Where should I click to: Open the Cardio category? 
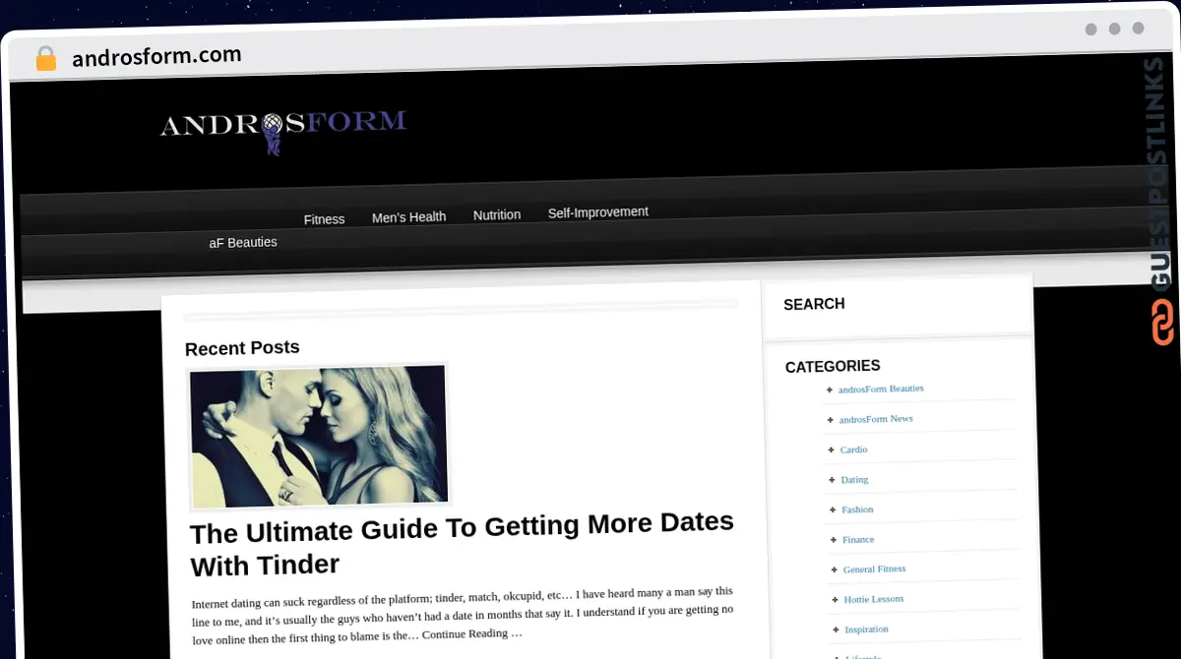click(x=853, y=449)
